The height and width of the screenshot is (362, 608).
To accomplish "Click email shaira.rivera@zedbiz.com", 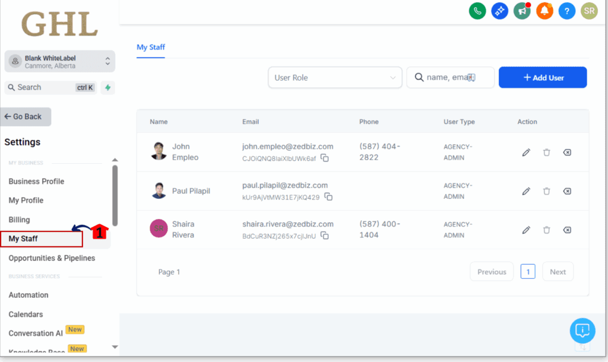I will pos(288,224).
